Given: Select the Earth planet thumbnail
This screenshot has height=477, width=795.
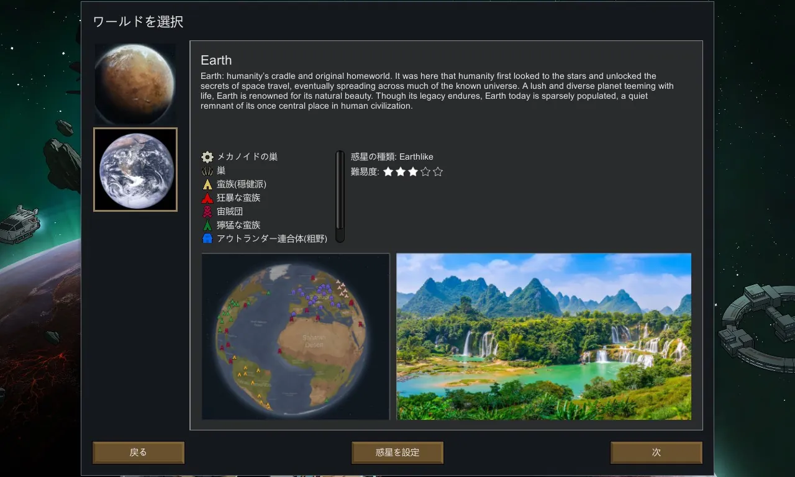Looking at the screenshot, I should [x=135, y=170].
